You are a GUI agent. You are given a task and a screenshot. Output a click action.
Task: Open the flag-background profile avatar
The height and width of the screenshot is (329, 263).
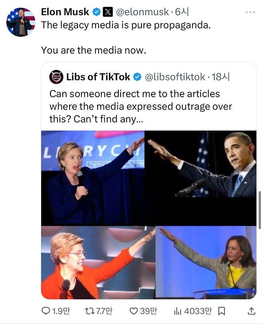21,22
